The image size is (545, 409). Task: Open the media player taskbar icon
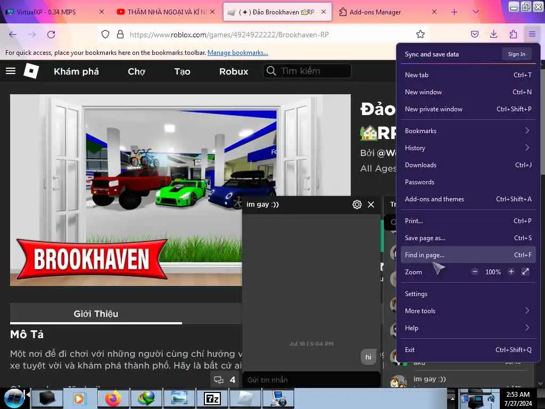coord(80,398)
